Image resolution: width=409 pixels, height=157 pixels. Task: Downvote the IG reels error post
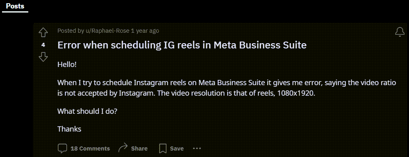(x=43, y=57)
